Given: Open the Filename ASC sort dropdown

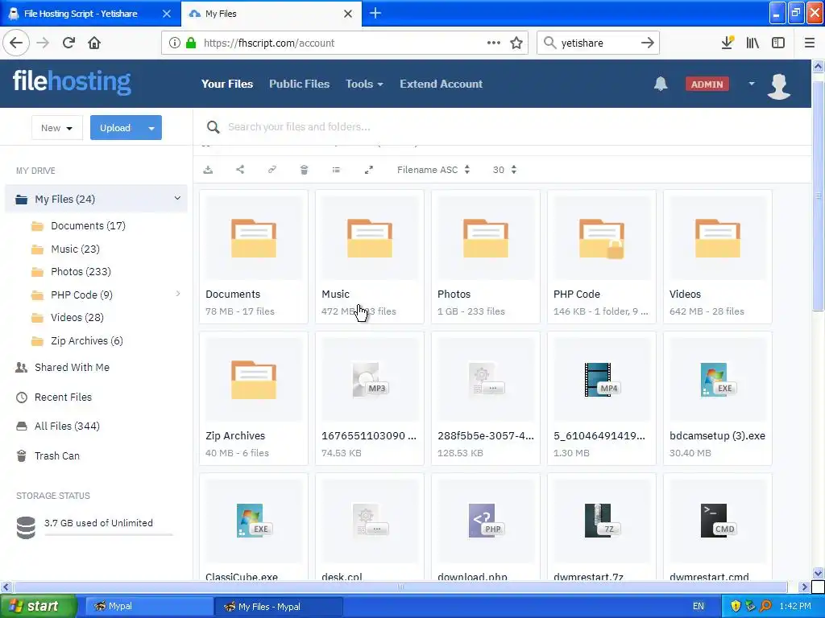Looking at the screenshot, I should click(433, 170).
